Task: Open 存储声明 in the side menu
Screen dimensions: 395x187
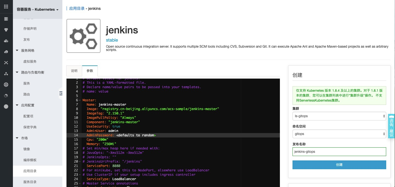Action: point(30,28)
